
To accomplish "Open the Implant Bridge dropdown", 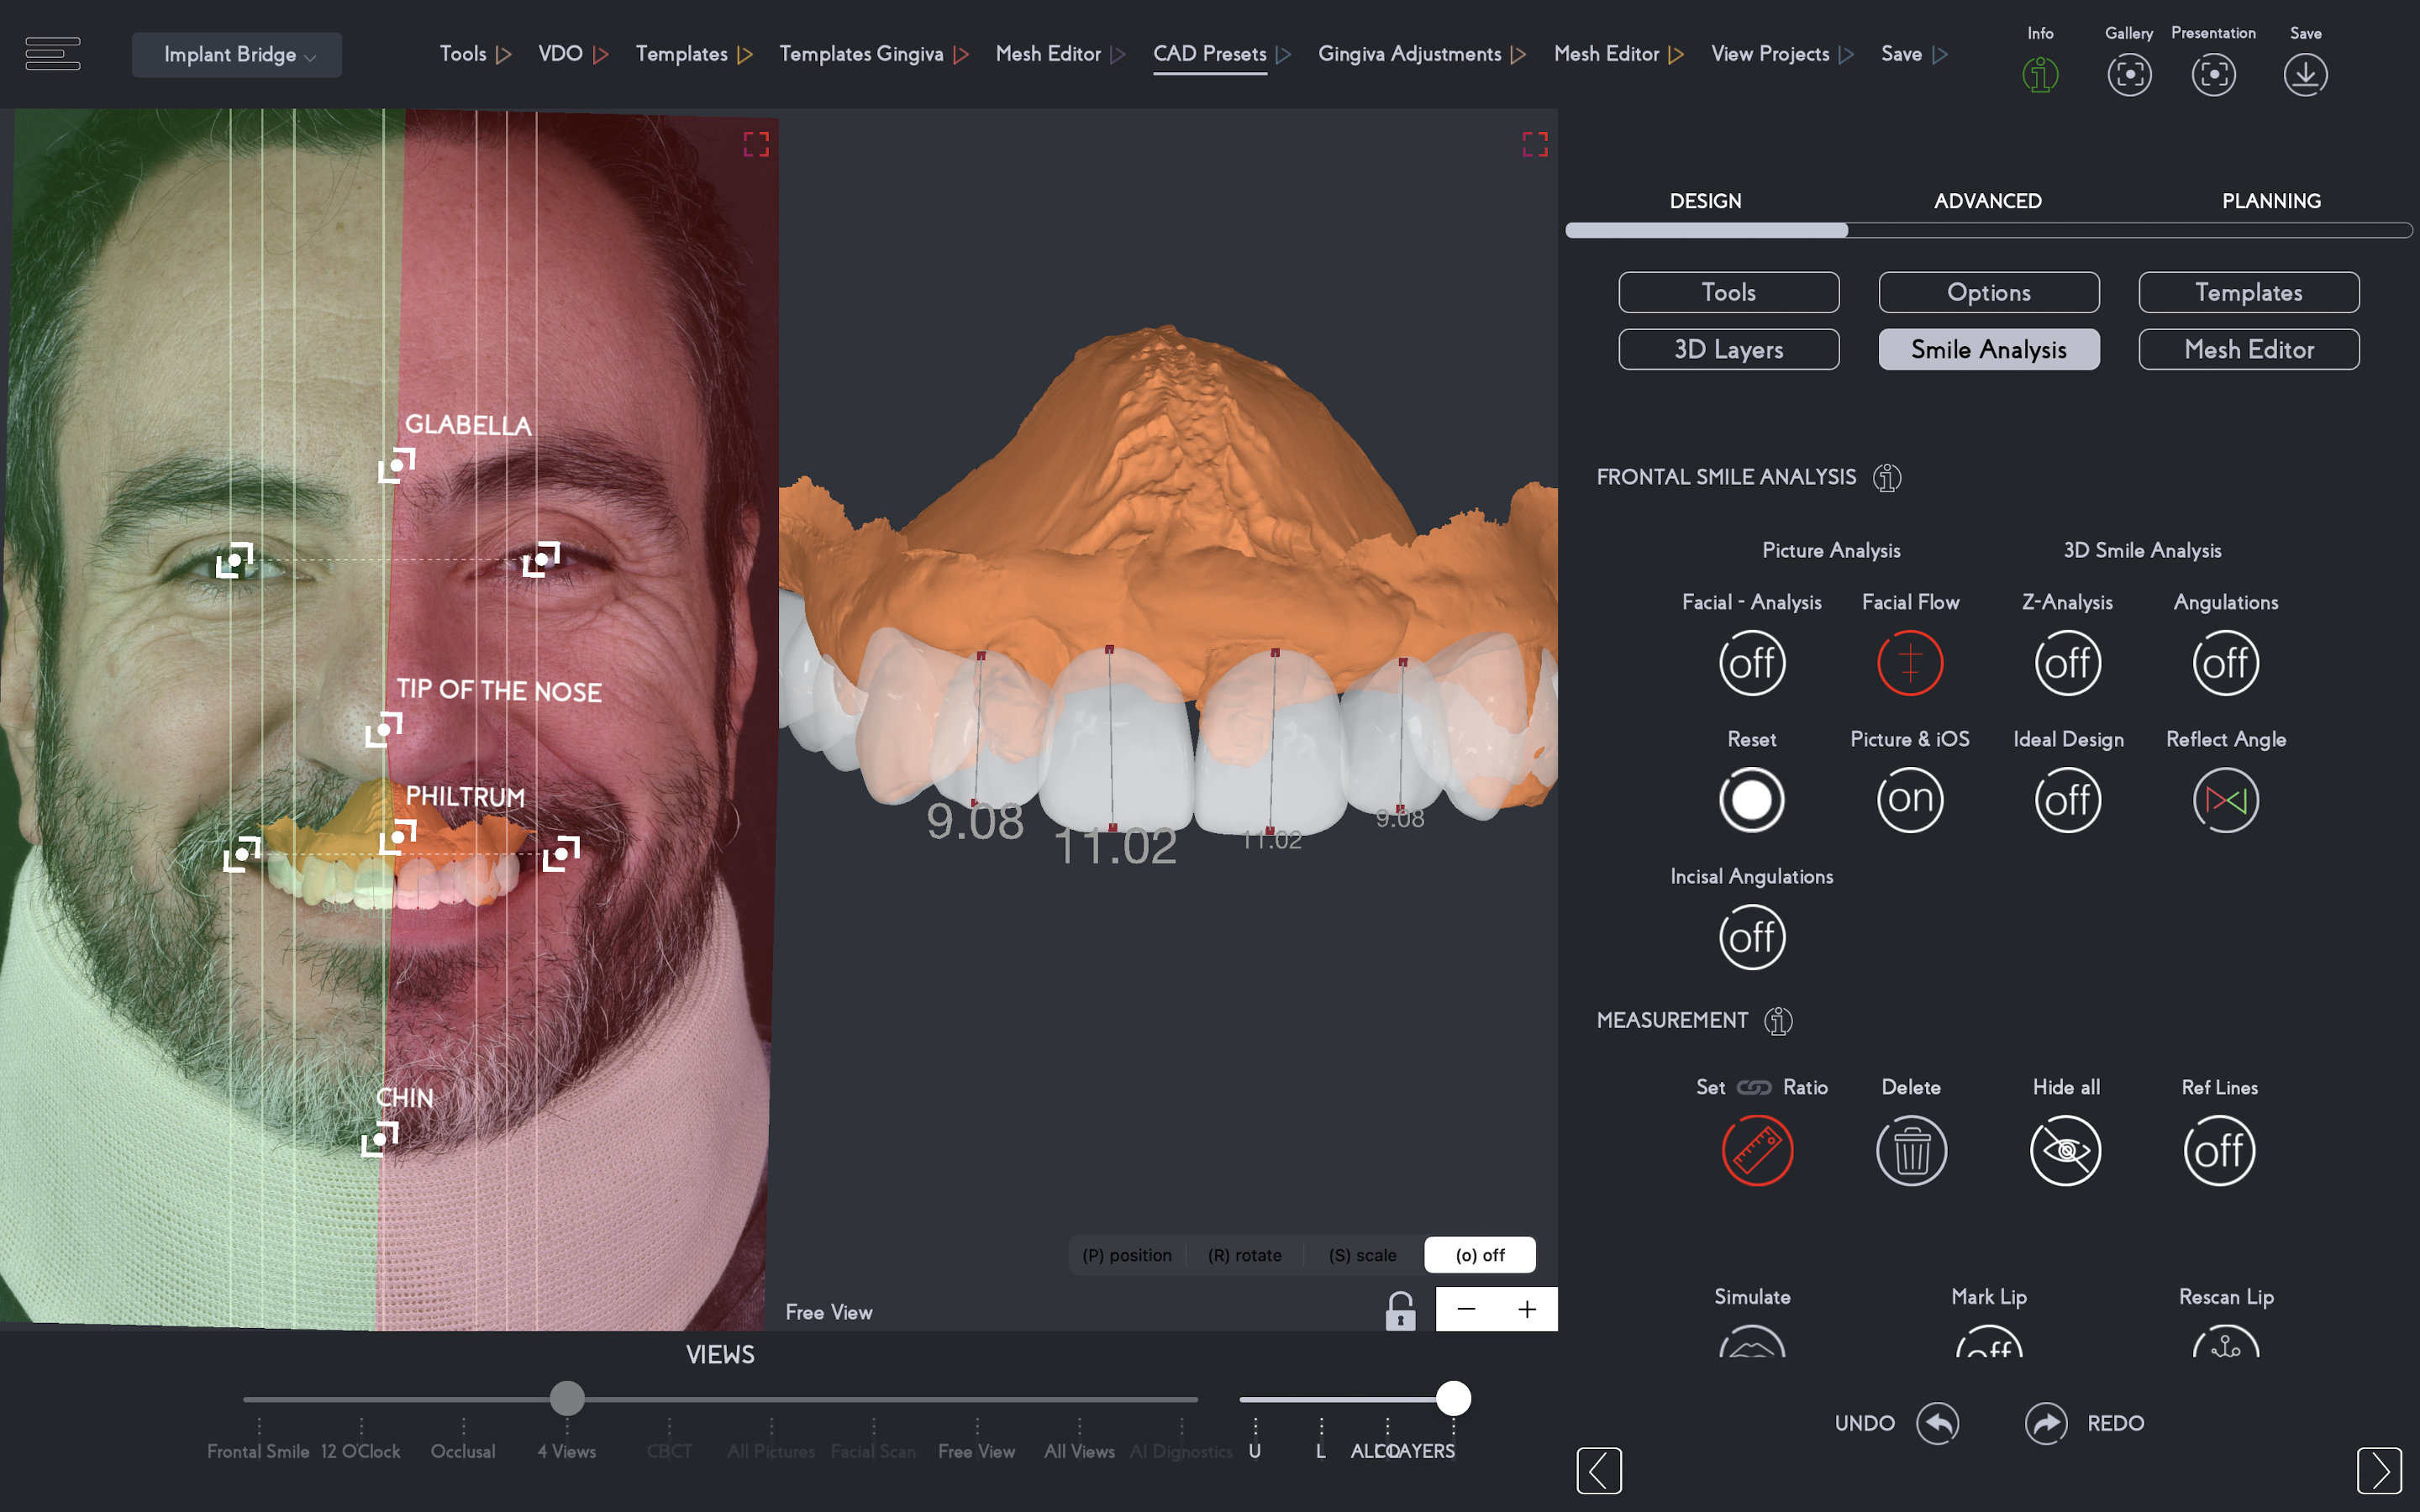I will (x=237, y=55).
